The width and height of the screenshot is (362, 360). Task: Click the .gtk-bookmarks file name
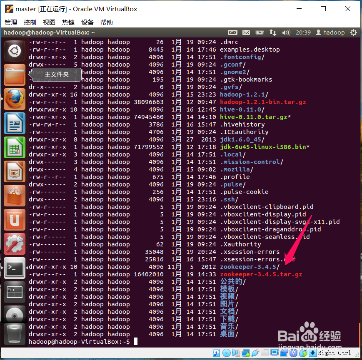pos(246,79)
